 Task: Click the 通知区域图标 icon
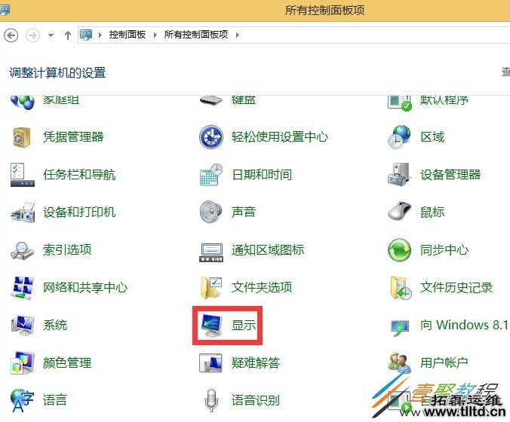211,252
